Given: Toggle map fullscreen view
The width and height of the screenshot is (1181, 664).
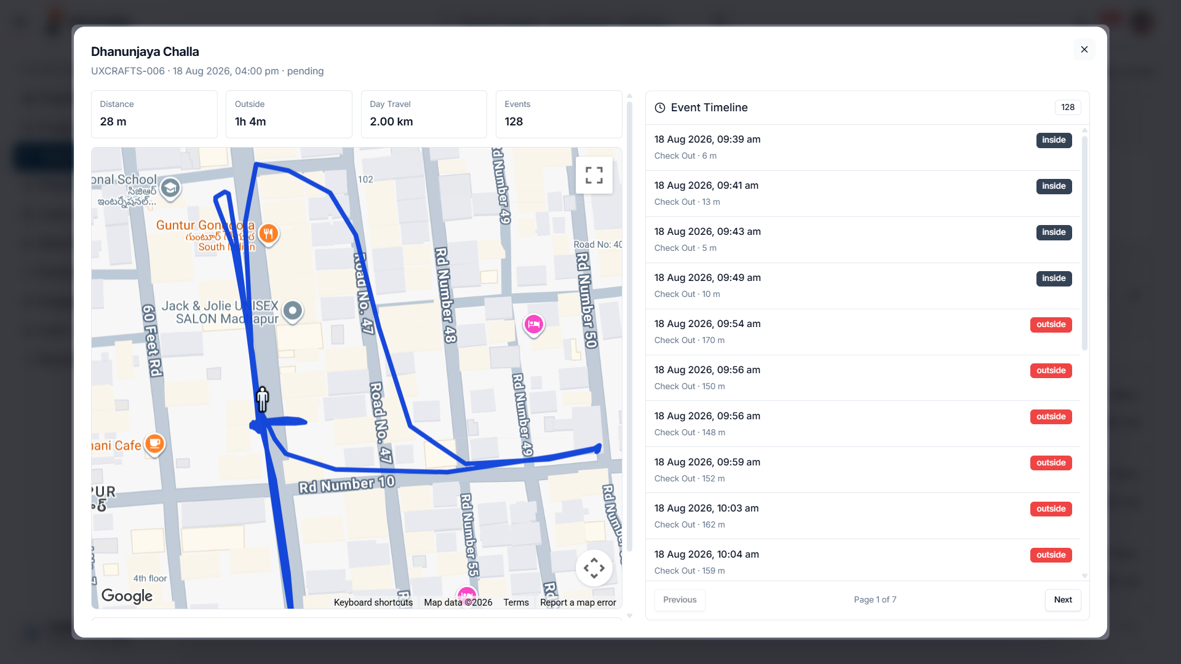Looking at the screenshot, I should [x=594, y=175].
